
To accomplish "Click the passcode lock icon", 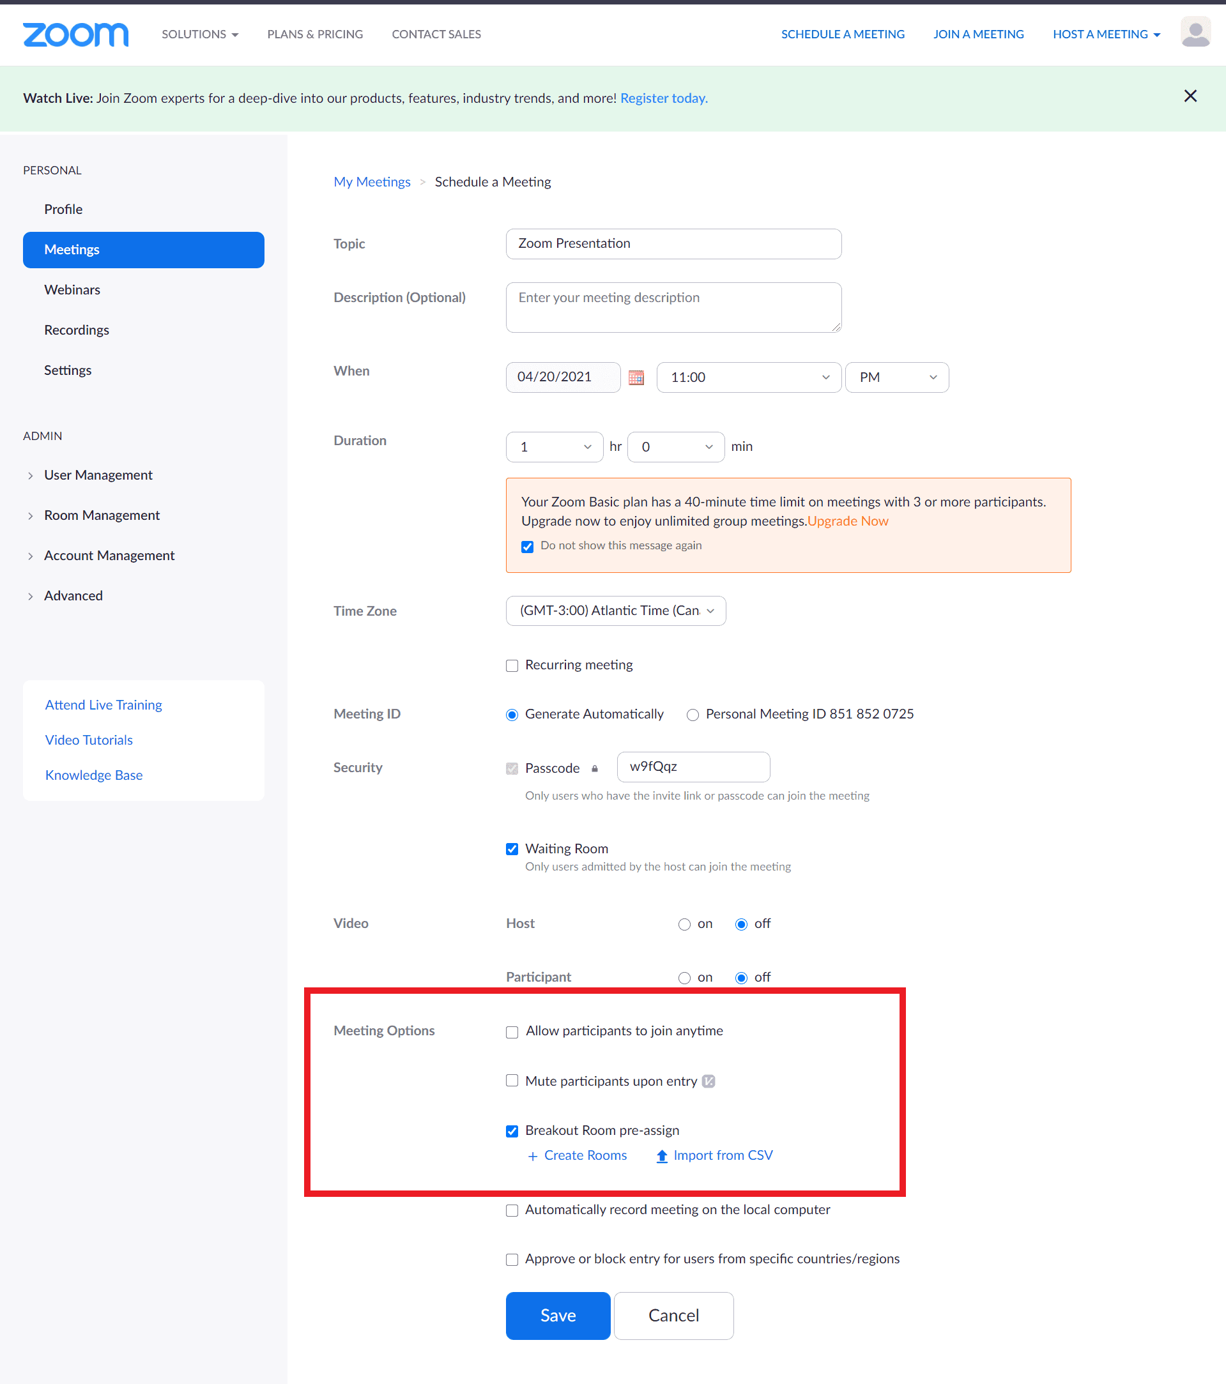I will 595,768.
